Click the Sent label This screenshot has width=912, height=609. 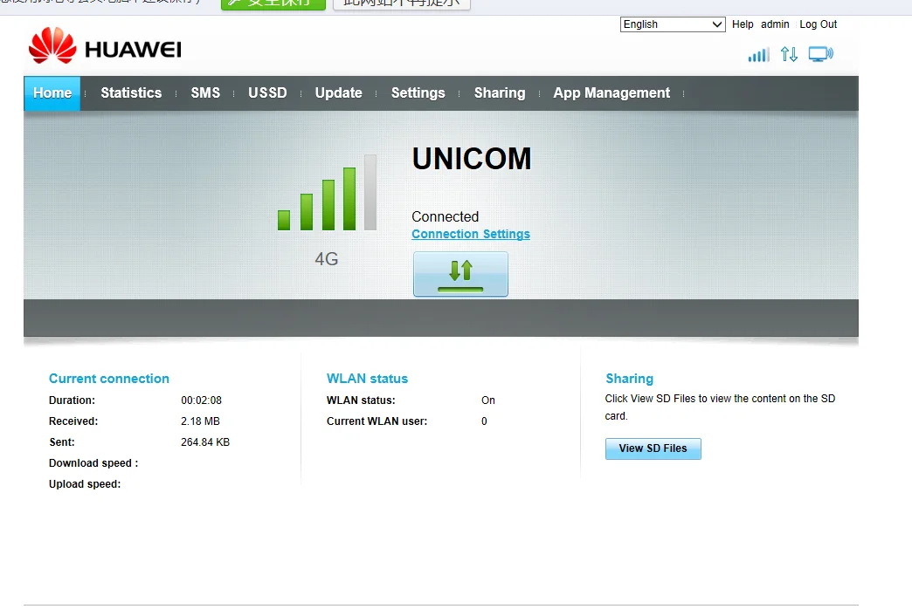[62, 442]
